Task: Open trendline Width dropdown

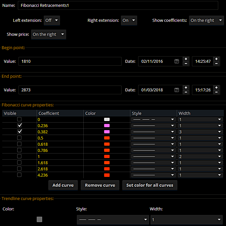Action: point(186,219)
